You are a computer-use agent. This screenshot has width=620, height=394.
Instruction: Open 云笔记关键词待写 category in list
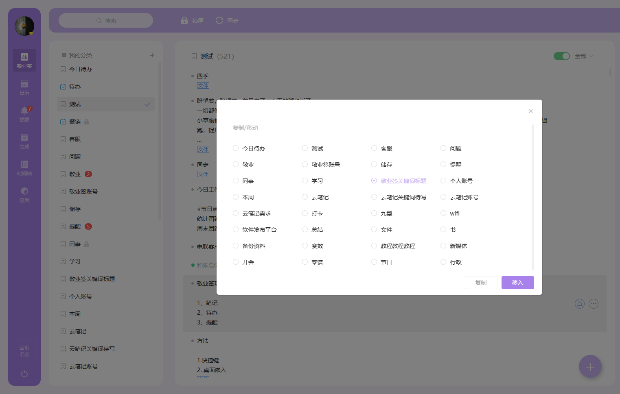point(106,349)
